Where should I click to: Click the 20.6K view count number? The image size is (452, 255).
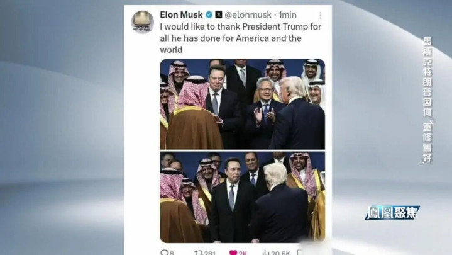[280, 253]
